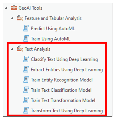
Task: Click the Transform Text Using Deep Learning icon
Action: coord(26,110)
